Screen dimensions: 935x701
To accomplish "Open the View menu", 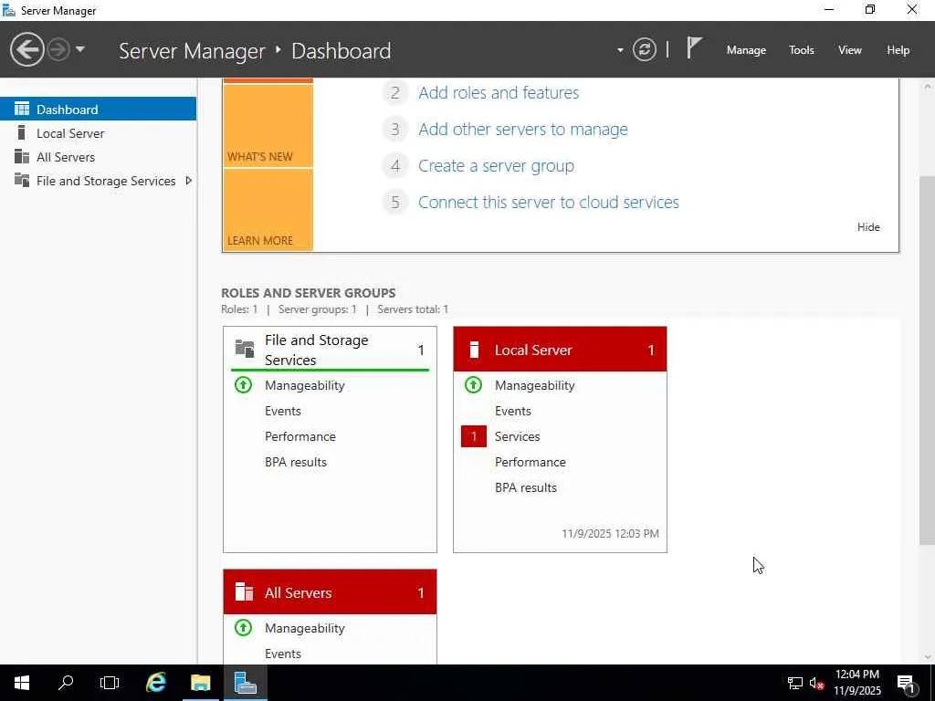I will [849, 50].
